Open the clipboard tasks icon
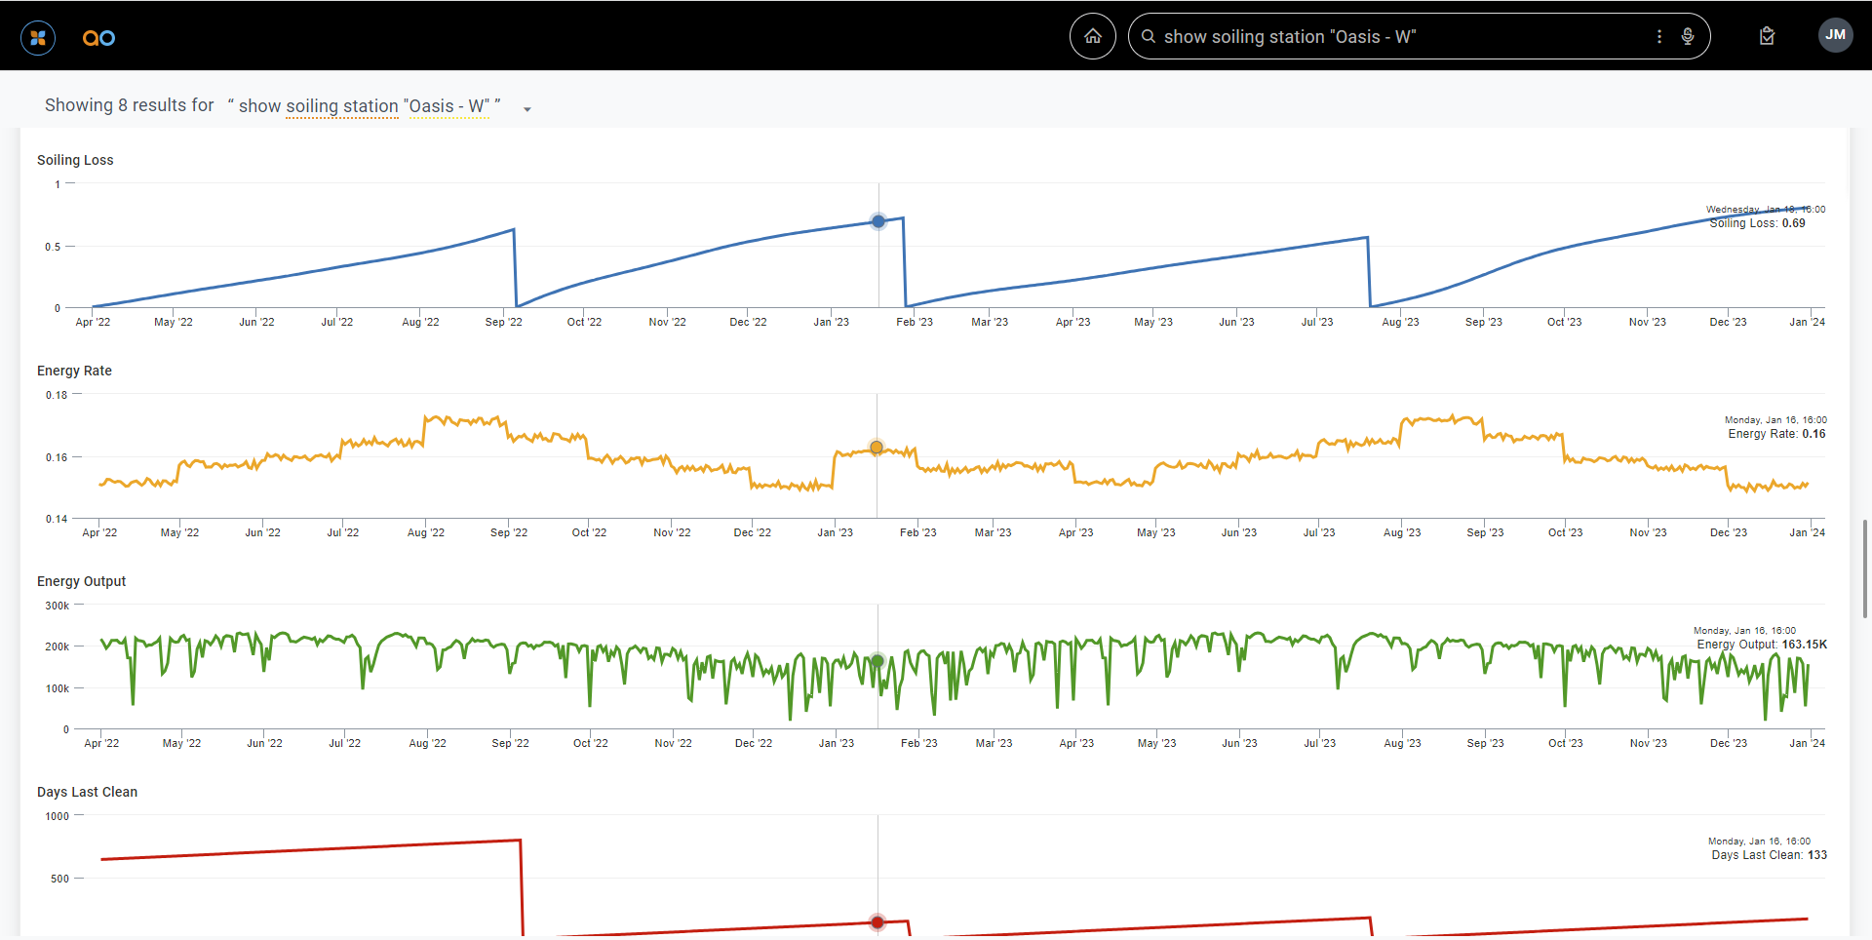Viewport: 1872px width, 940px height. pos(1767,36)
